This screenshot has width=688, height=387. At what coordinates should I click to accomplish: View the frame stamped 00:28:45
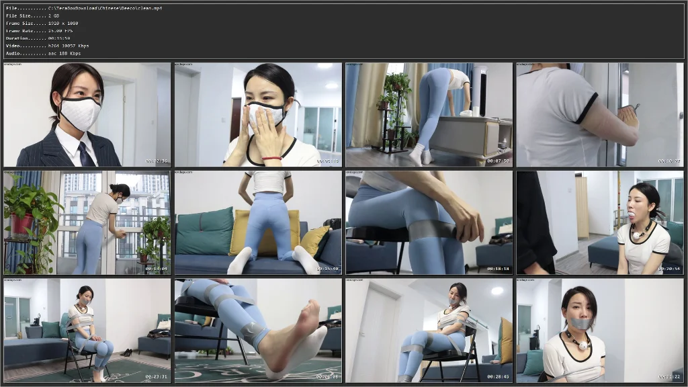429,331
